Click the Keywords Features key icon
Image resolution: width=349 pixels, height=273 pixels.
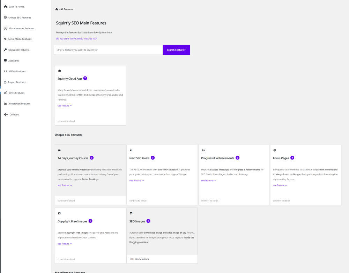click(x=5, y=50)
